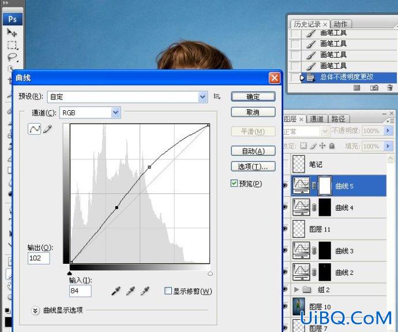Open the 不透明度 opacity slider arrow

[x=388, y=130]
